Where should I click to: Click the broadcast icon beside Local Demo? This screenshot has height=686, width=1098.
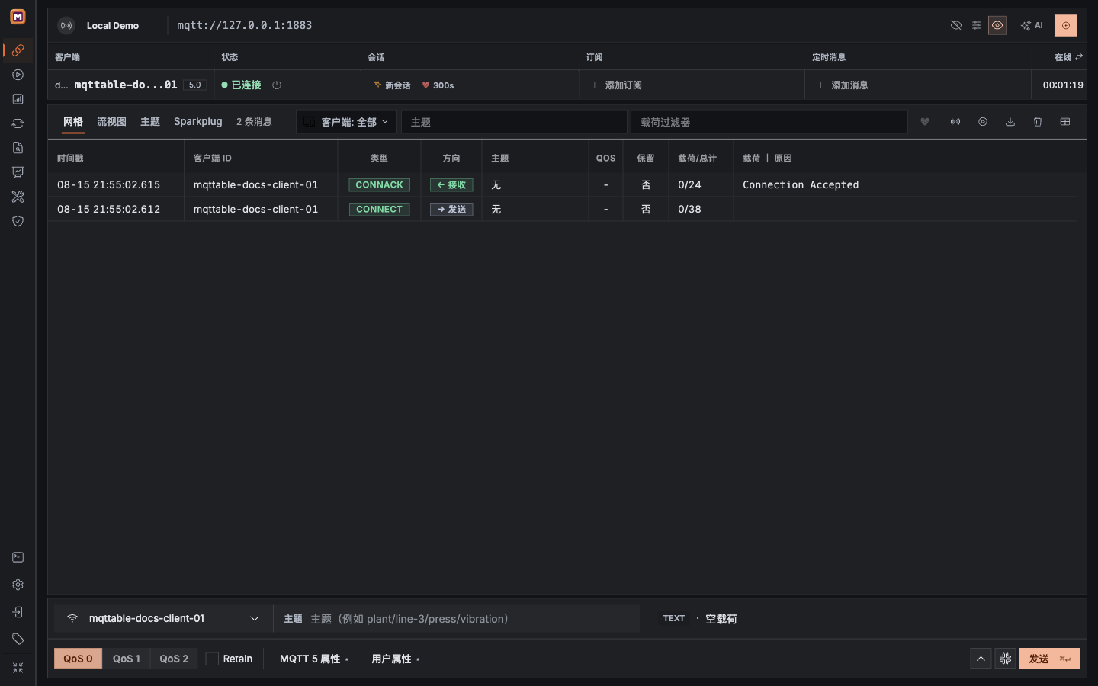[x=67, y=25]
